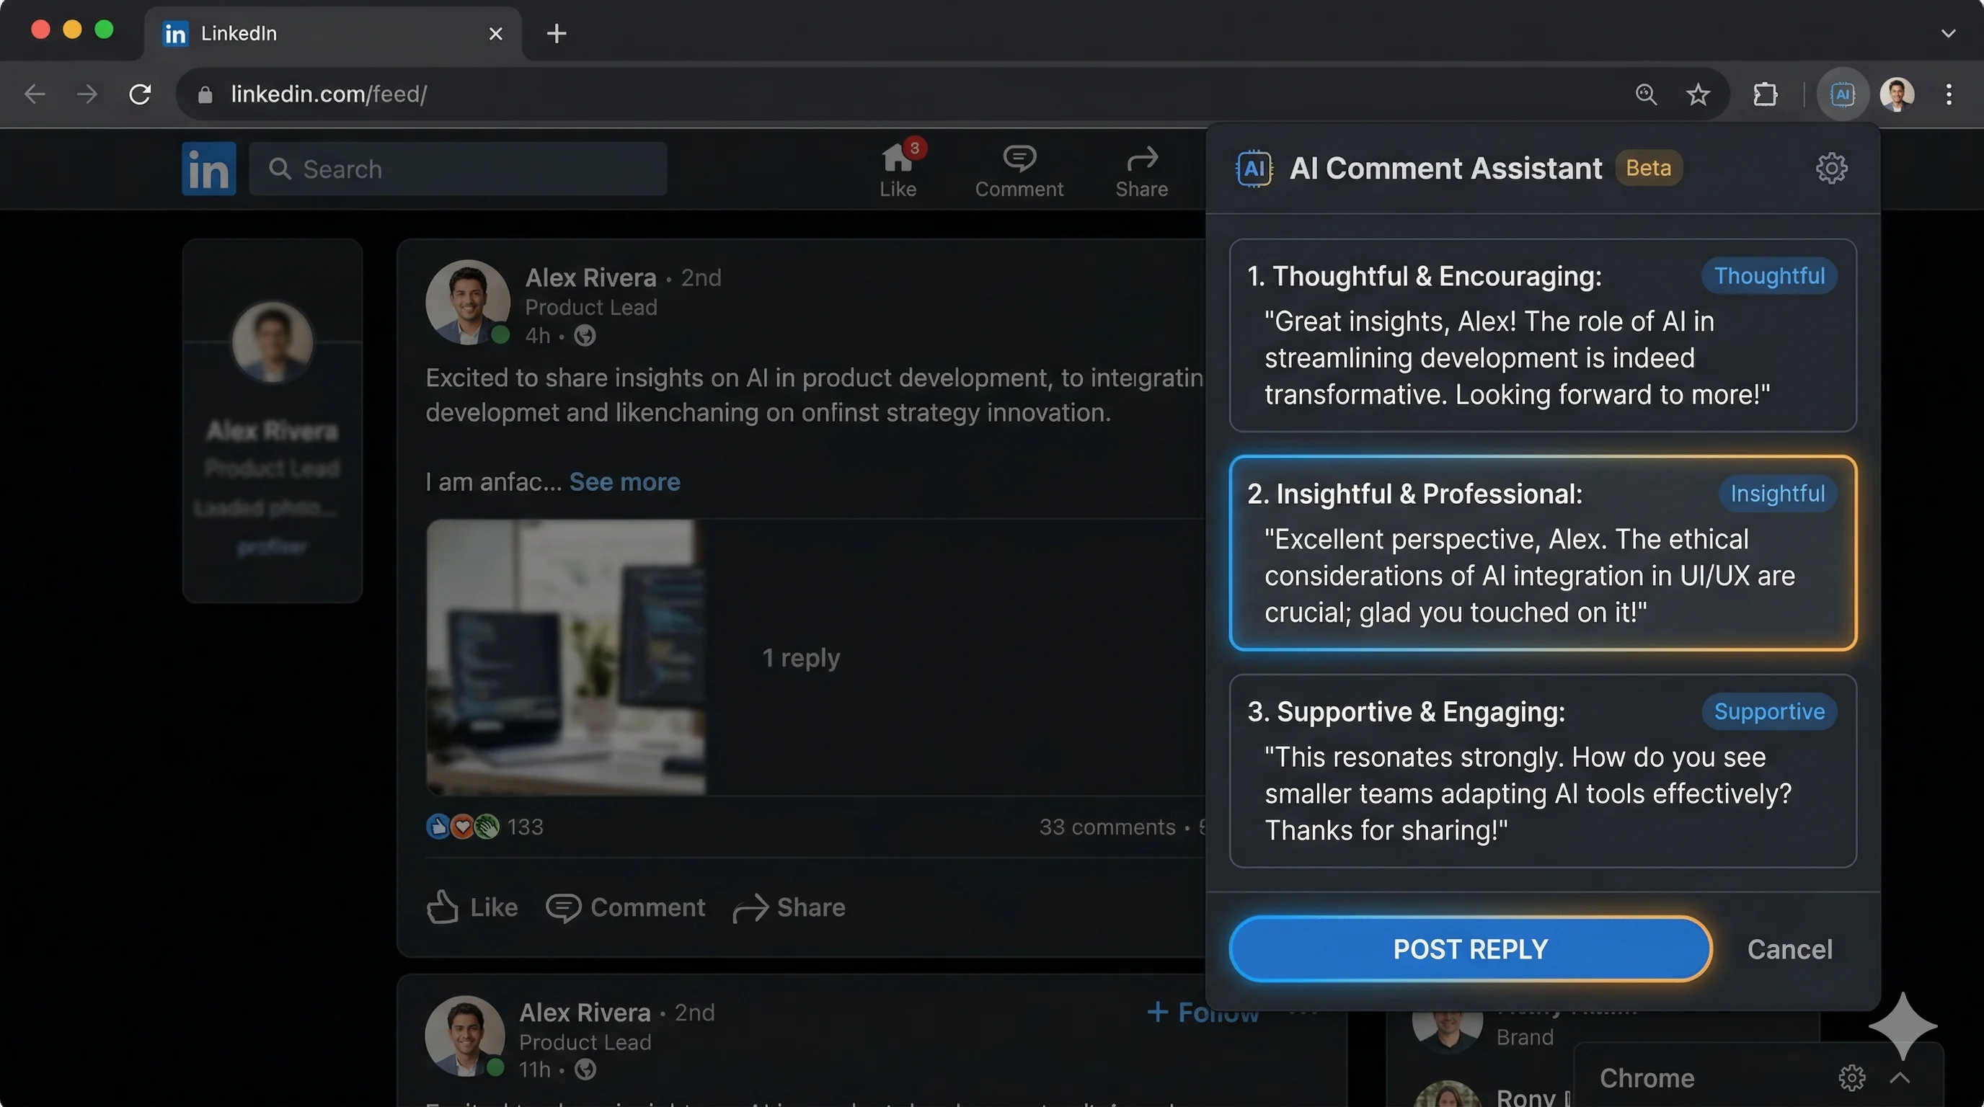Open the Chrome panel settings gear
Screen dimensions: 1984x1107
pyautogui.click(x=1851, y=1077)
